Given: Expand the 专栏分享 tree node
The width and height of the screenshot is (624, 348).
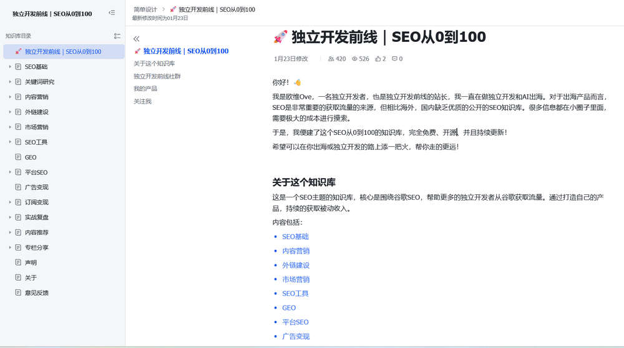Looking at the screenshot, I should [10, 247].
